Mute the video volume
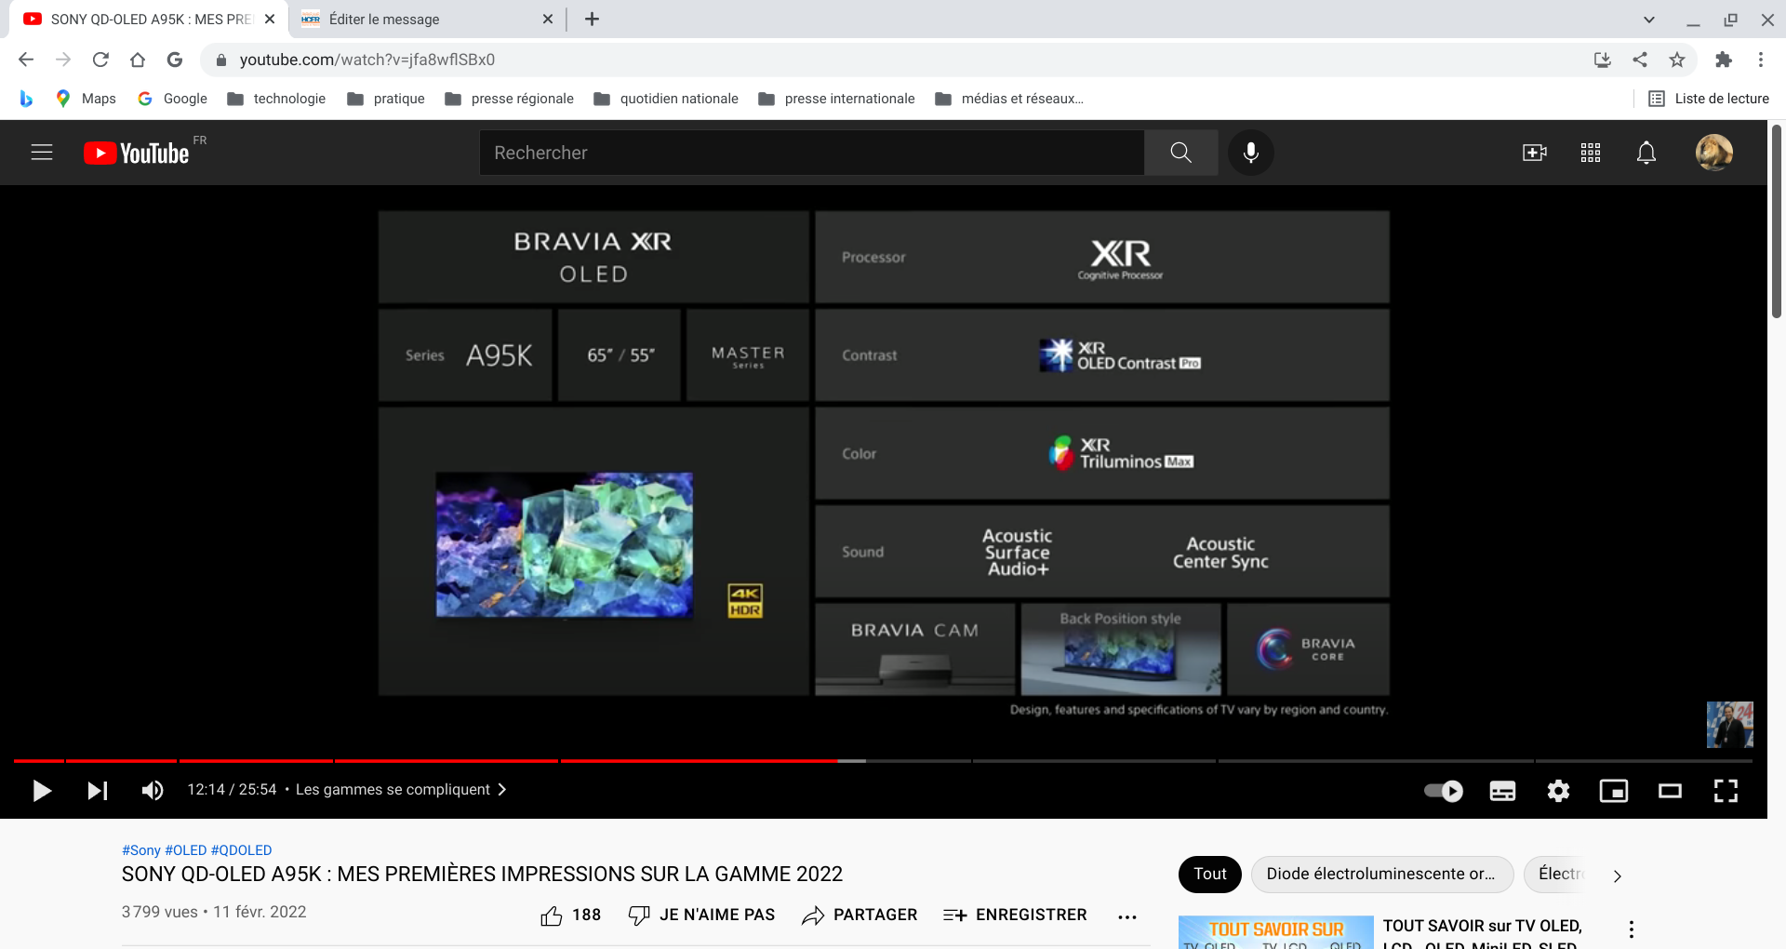This screenshot has height=949, width=1786. click(x=153, y=791)
